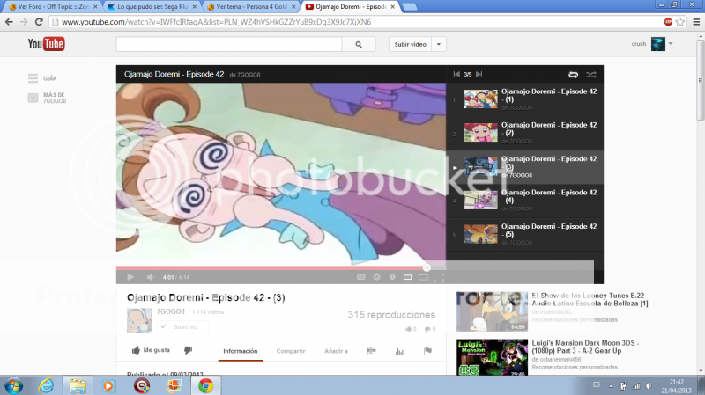Select playlist item Episode 42 - (4)
This screenshot has width=705, height=395.
pos(524,201)
